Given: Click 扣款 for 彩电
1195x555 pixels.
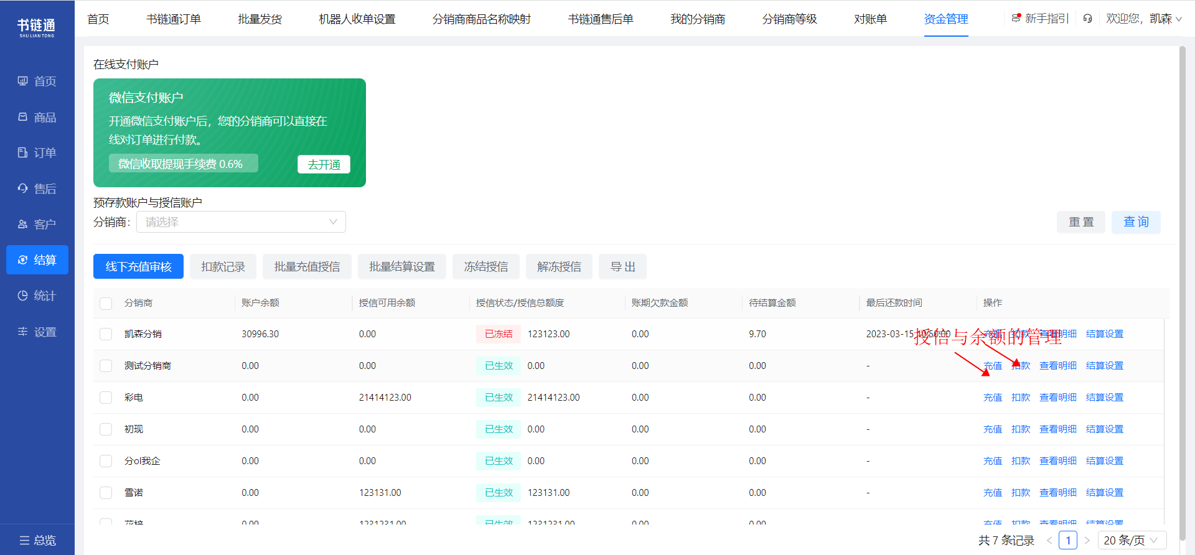Looking at the screenshot, I should coord(1021,398).
